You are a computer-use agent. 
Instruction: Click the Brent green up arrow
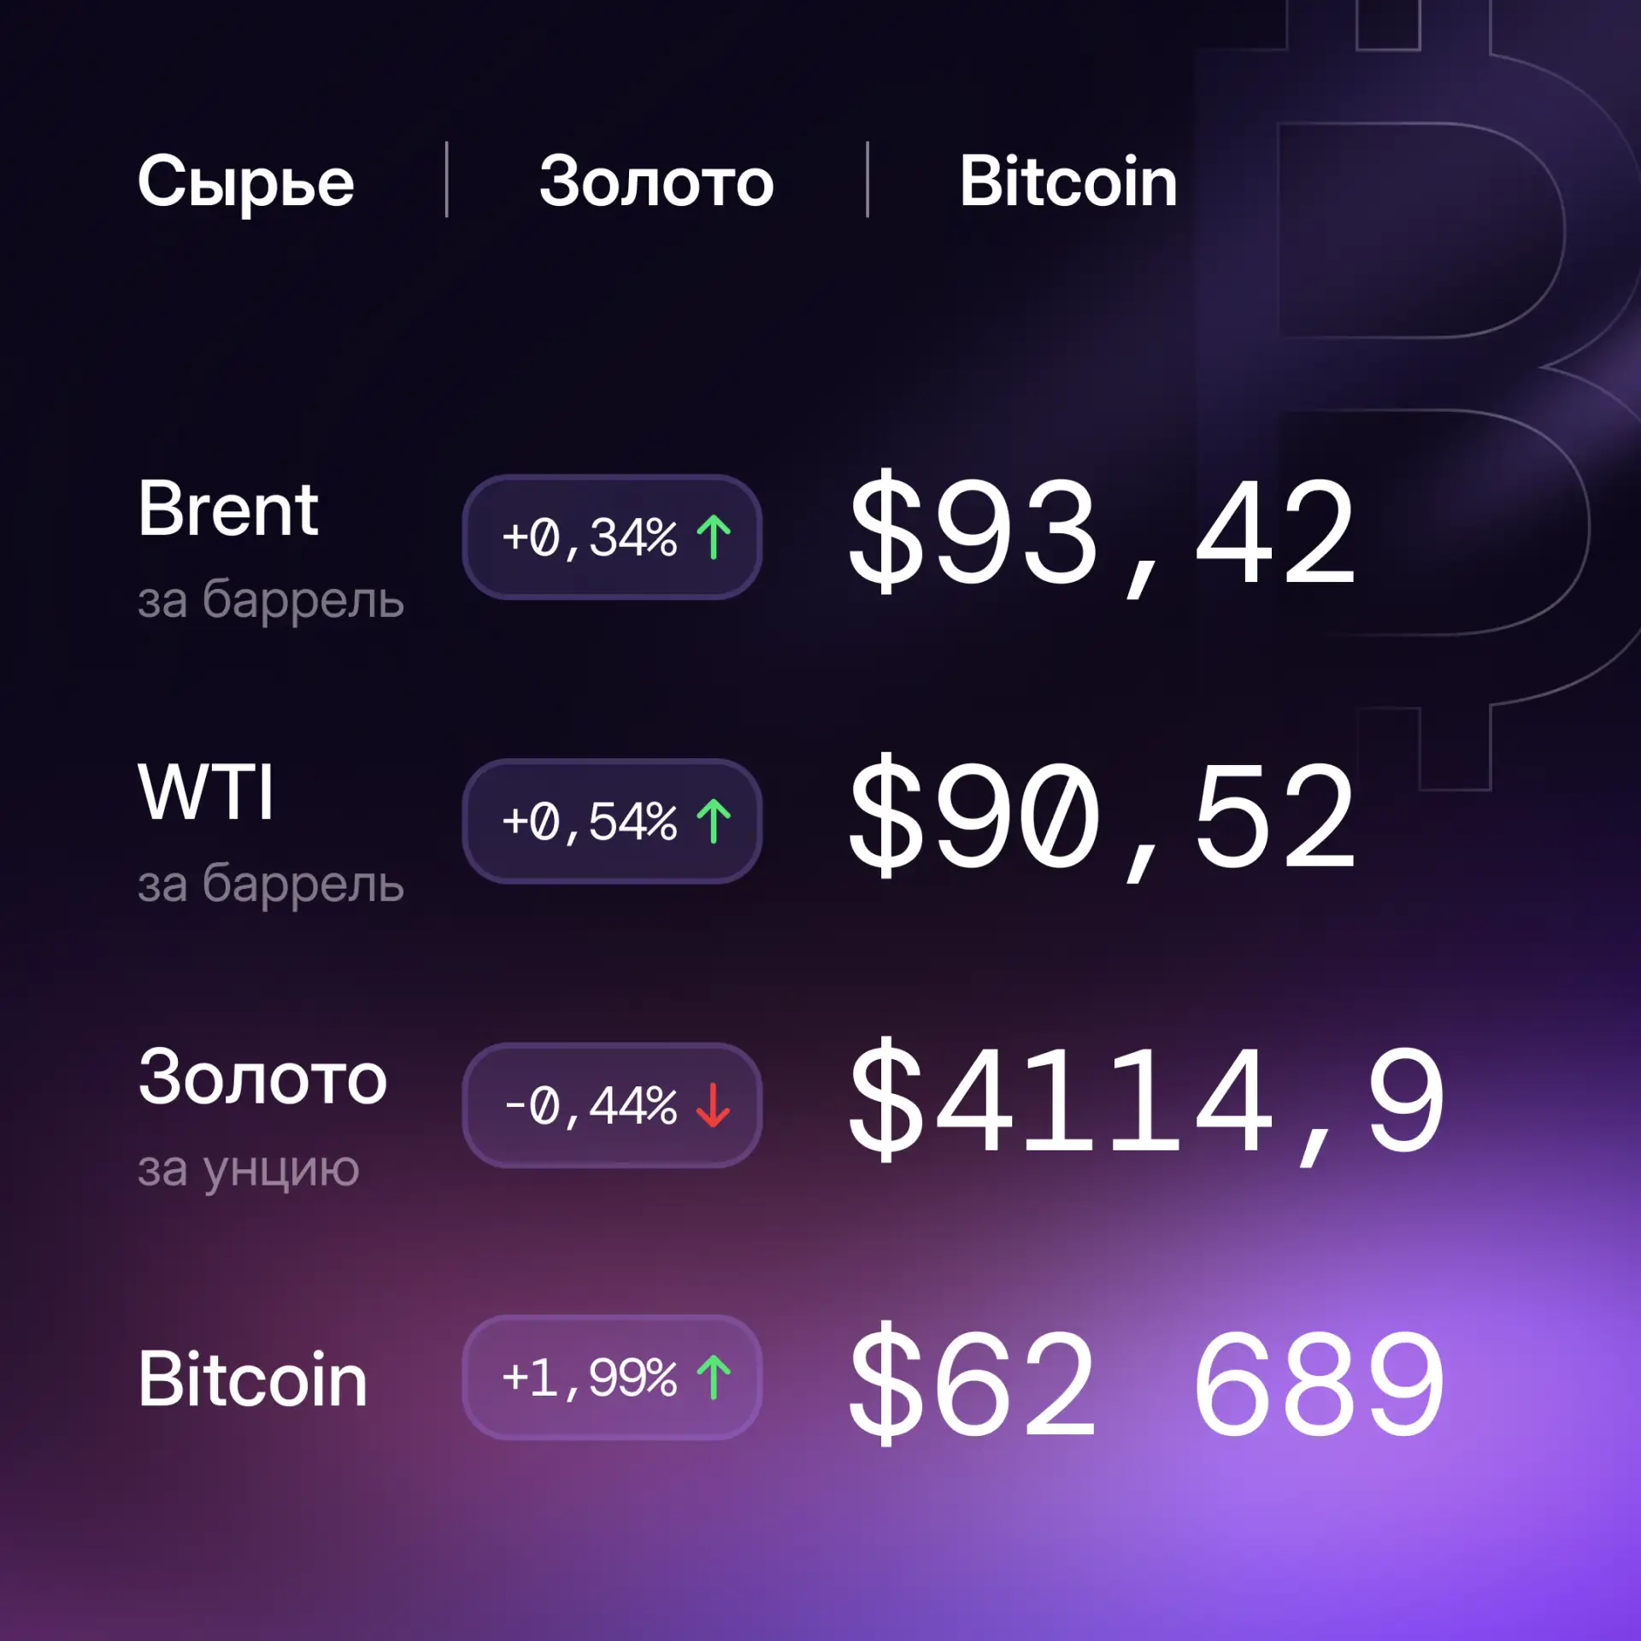coord(714,538)
